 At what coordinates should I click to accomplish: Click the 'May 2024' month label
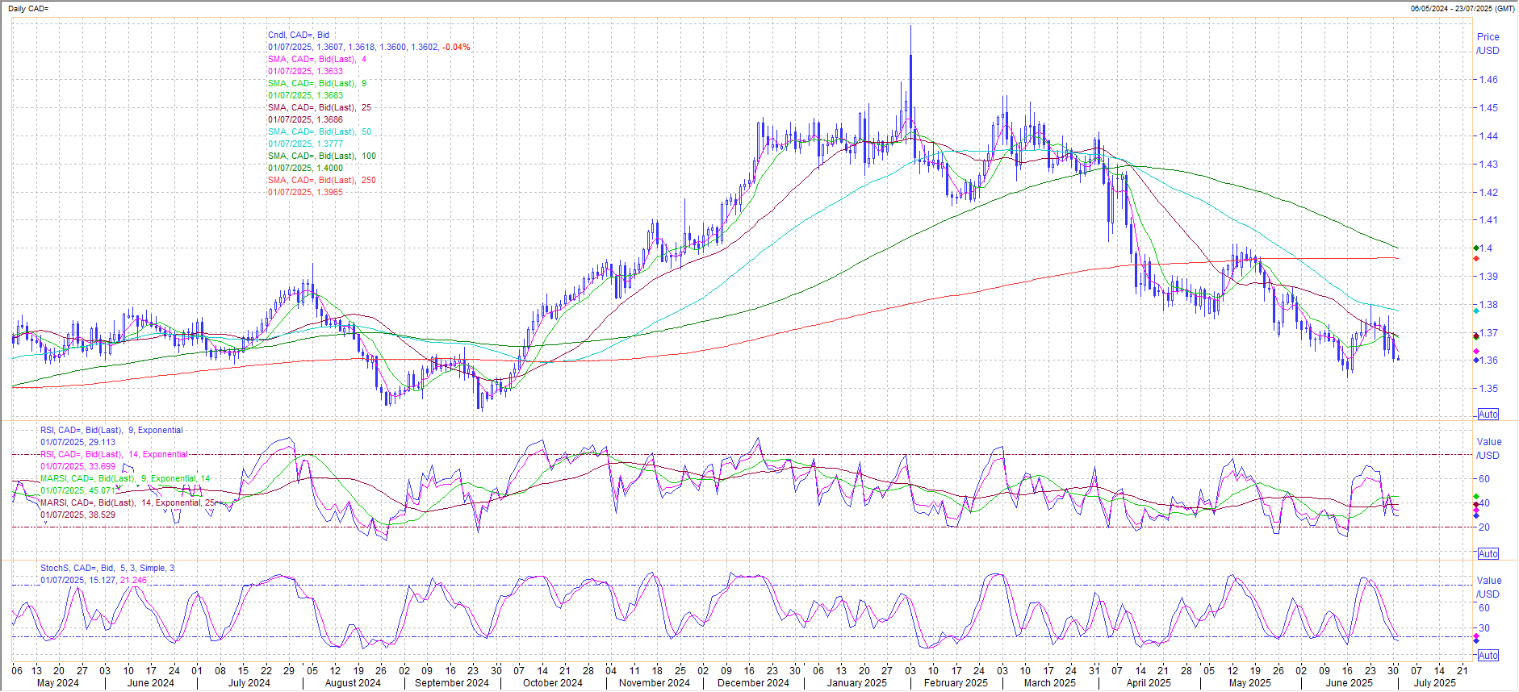point(58,683)
